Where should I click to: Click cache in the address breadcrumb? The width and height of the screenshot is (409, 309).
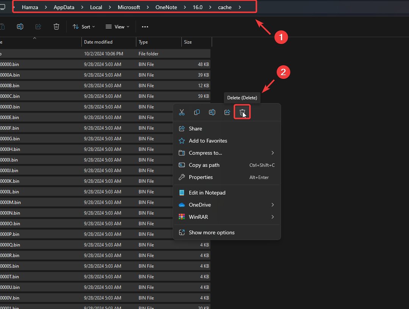pos(225,7)
